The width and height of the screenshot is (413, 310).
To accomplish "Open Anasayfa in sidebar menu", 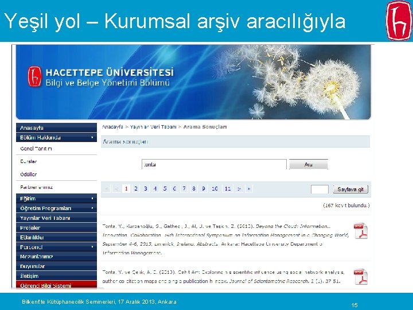I will [x=56, y=127].
